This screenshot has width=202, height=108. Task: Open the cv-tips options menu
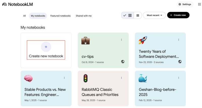[121, 40]
